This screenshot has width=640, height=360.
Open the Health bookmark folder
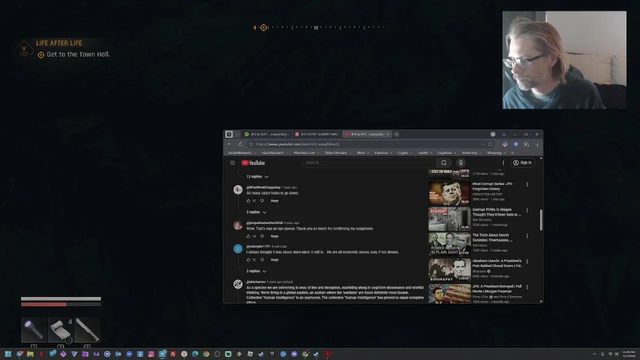(x=424, y=152)
